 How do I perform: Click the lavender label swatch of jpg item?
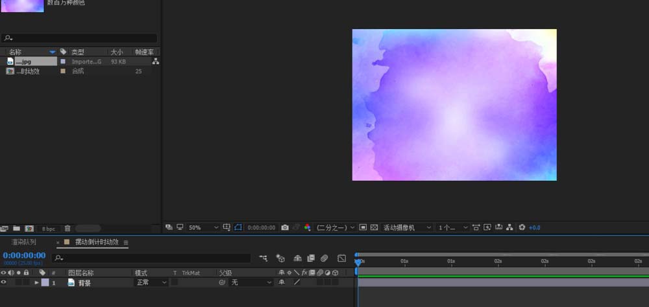pyautogui.click(x=63, y=61)
